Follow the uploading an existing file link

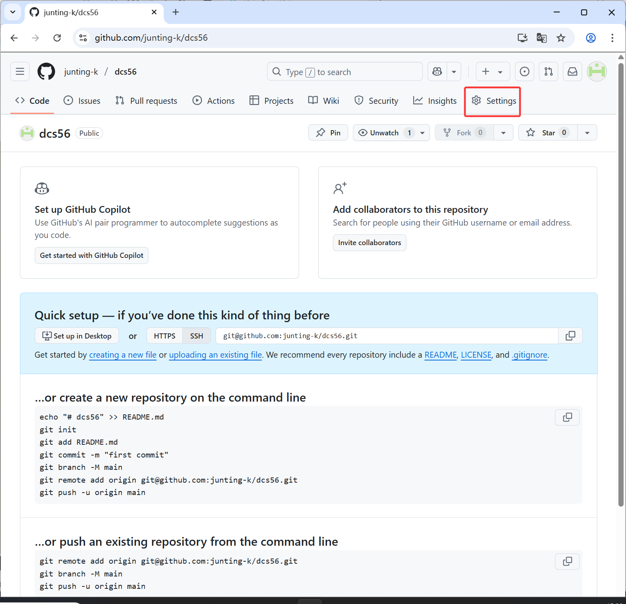click(x=216, y=355)
